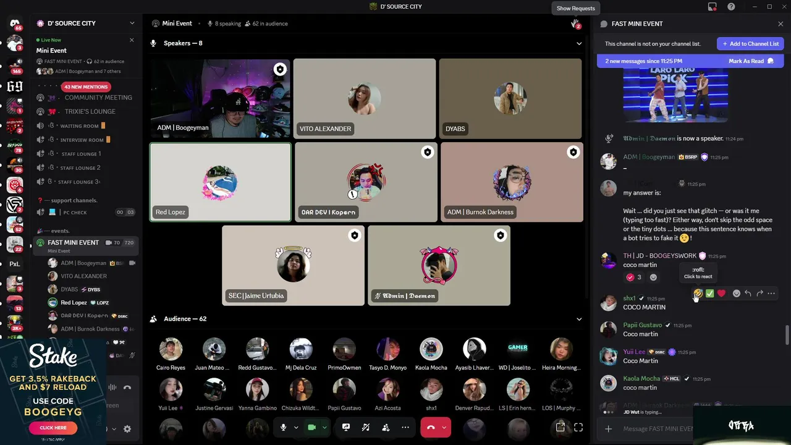Toggle the camera on or off
The width and height of the screenshot is (791, 445).
311,427
